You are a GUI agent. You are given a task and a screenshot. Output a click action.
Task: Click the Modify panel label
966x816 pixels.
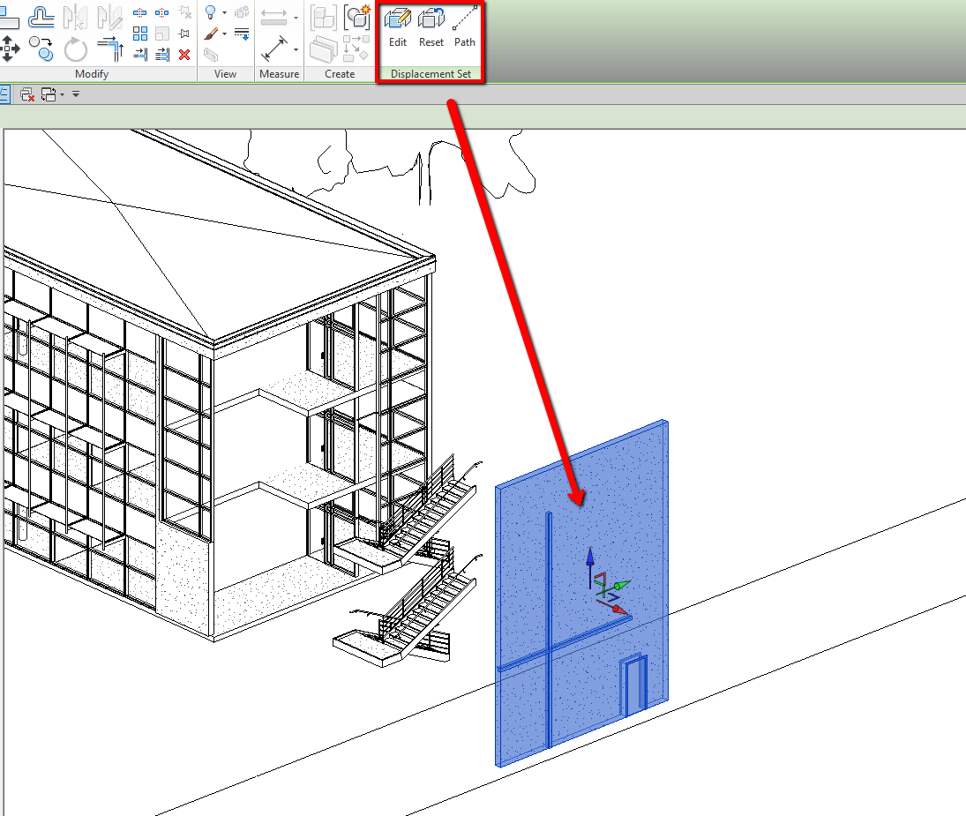(92, 74)
